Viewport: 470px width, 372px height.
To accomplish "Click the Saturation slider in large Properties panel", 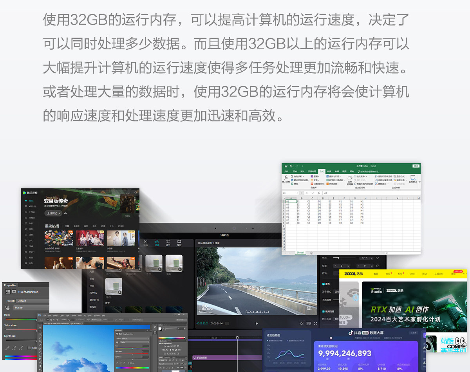I will click(x=21, y=330).
